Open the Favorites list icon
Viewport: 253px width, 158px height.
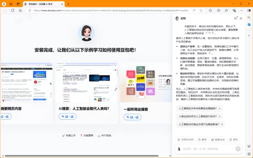pyautogui.click(x=226, y=11)
